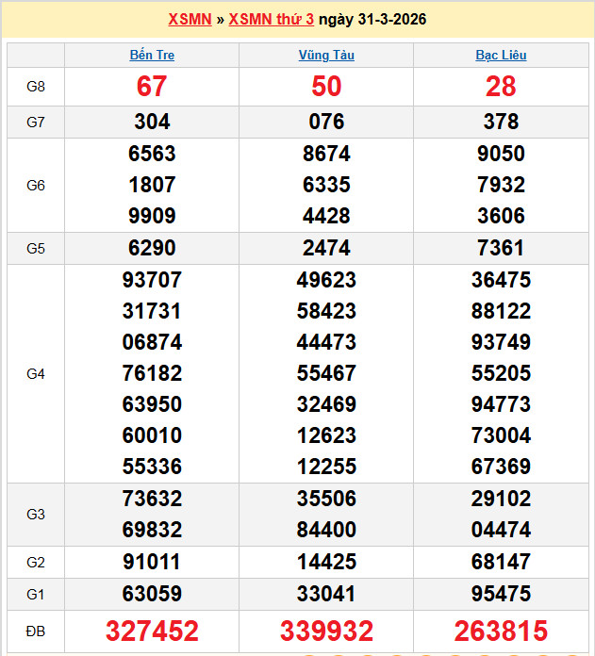595x656 pixels.
Task: Click the G3 number 84400
Action: tap(326, 530)
